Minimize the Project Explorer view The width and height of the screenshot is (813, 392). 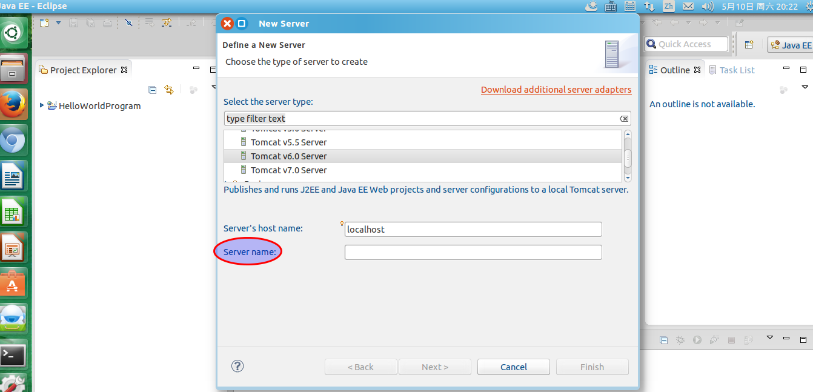[x=196, y=69]
